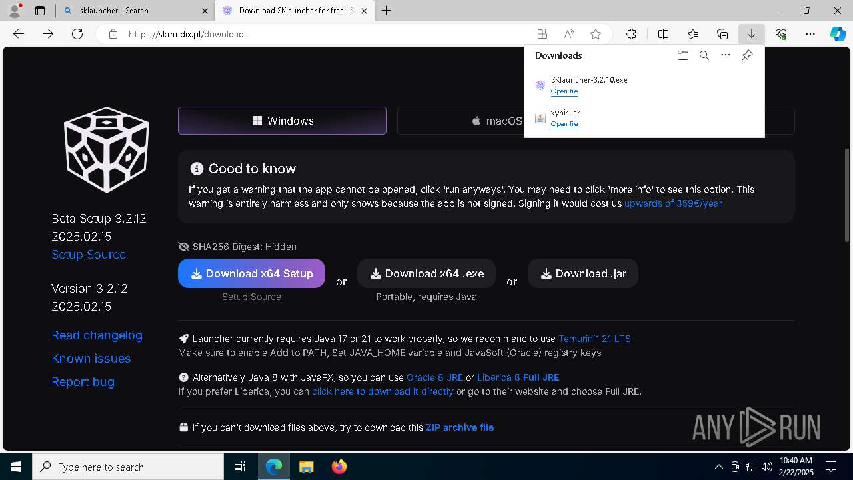Click Download .jar button
Viewport: 853px width, 480px height.
pyautogui.click(x=583, y=273)
